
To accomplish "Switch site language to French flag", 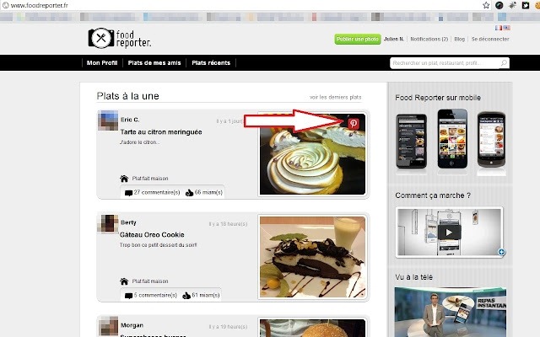I will click(x=499, y=28).
